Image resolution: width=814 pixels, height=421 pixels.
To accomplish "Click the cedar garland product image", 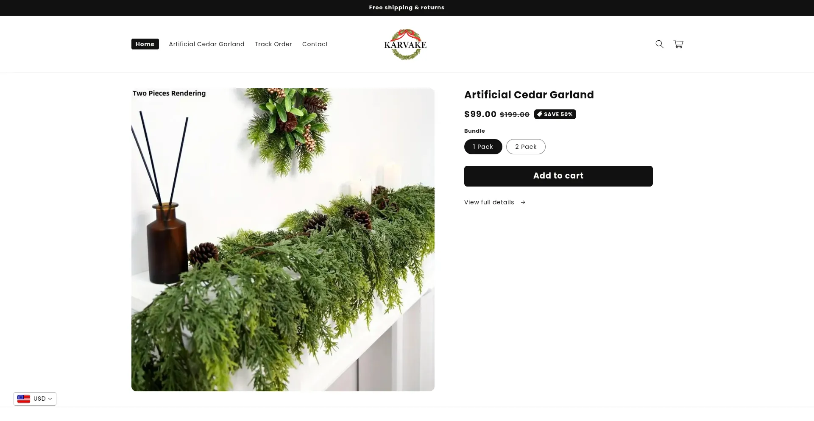I will point(283,240).
